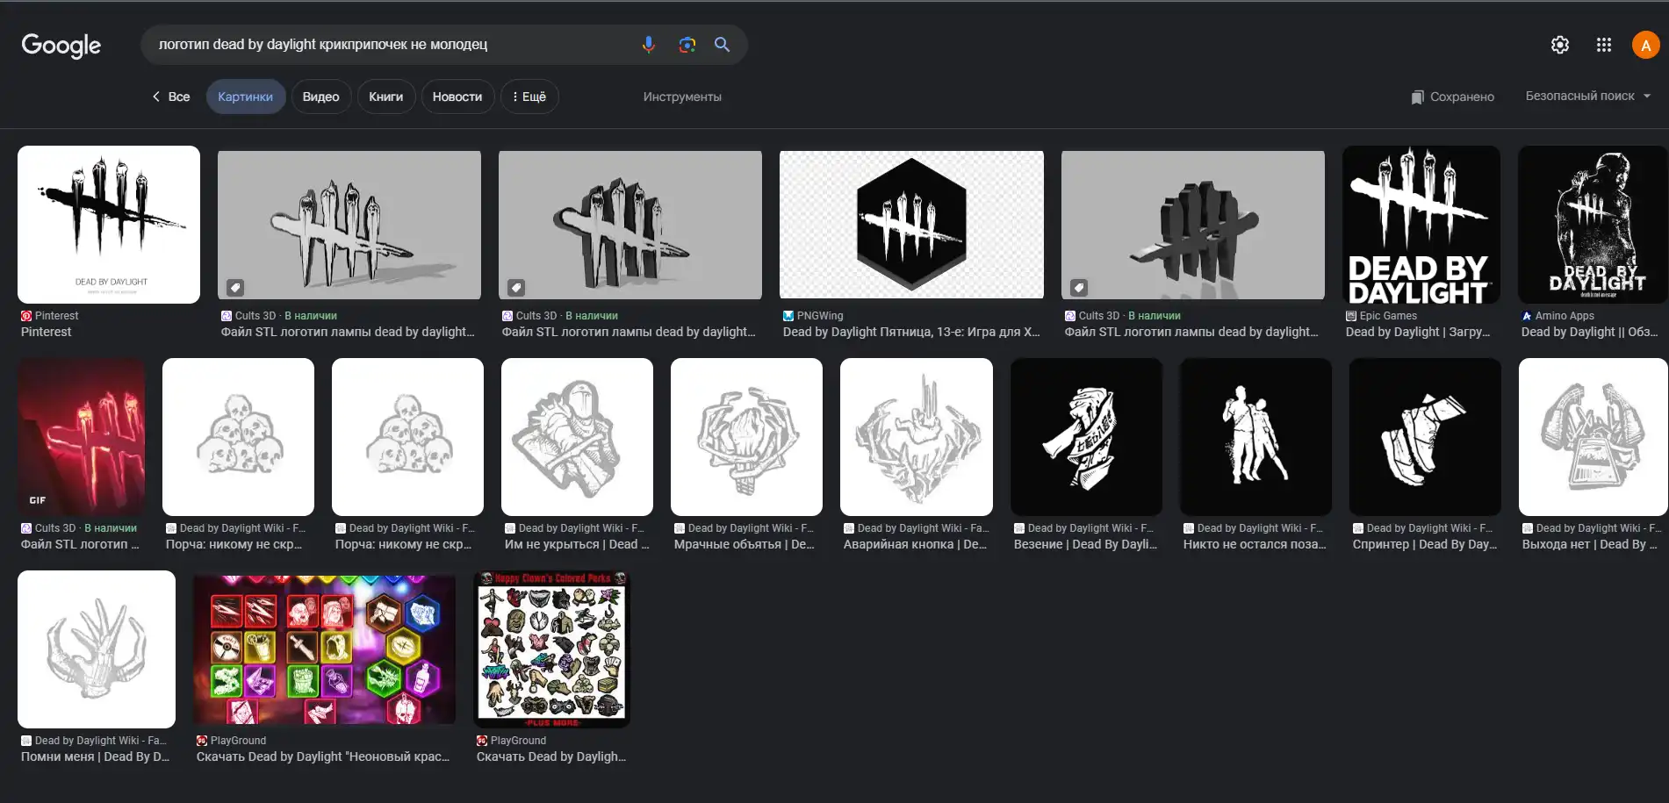Switch to the 'Видео' tab
Viewport: 1669px width, 803px height.
coord(320,97)
